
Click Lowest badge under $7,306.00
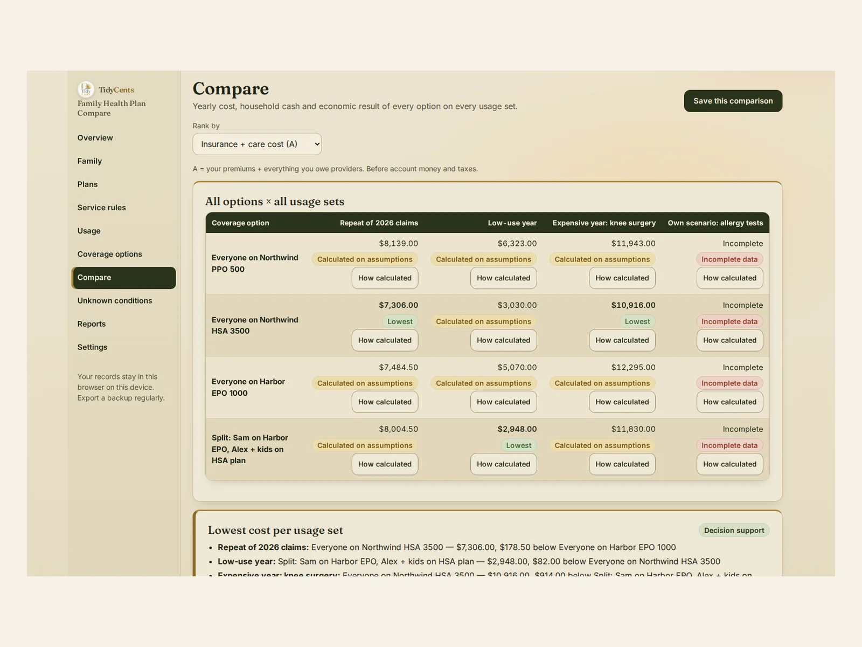tap(400, 321)
